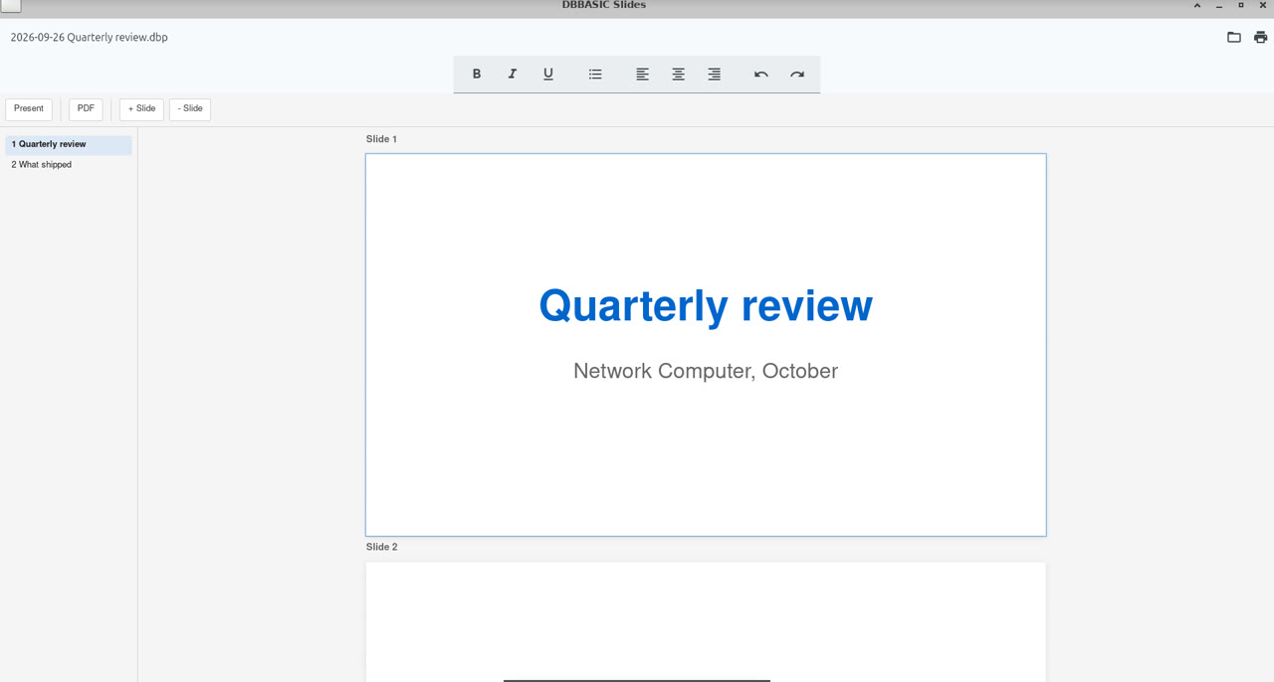This screenshot has width=1274, height=682.
Task: Center-align the text
Action: click(679, 74)
